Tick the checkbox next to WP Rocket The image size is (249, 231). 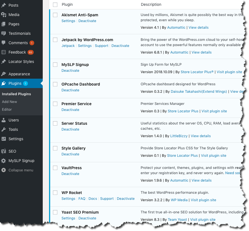click(x=55, y=192)
